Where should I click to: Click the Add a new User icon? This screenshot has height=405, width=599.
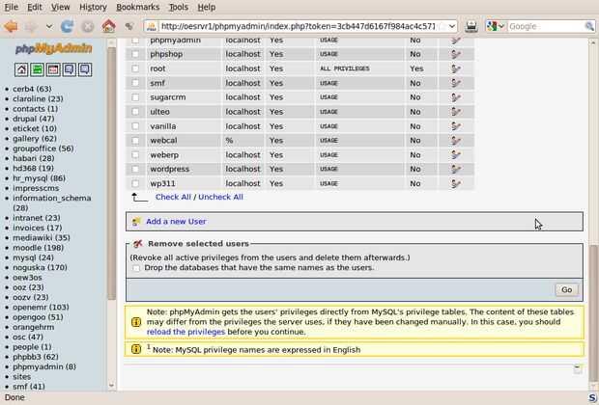click(136, 222)
